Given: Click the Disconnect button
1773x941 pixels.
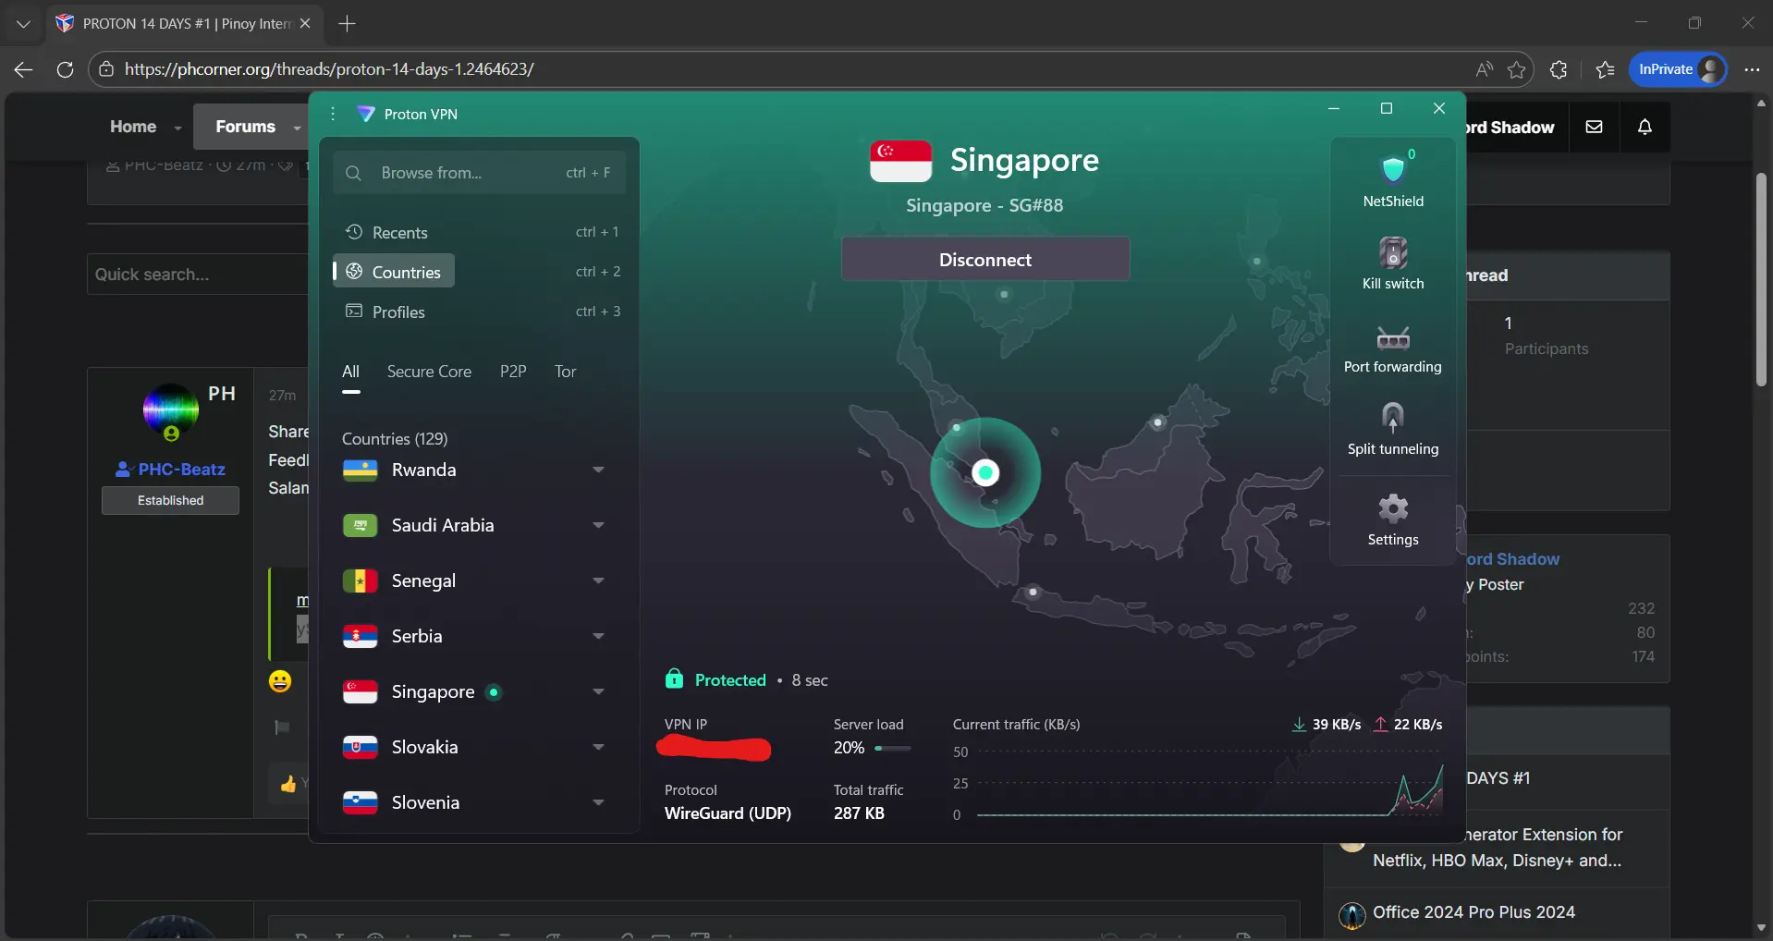Looking at the screenshot, I should pyautogui.click(x=985, y=260).
